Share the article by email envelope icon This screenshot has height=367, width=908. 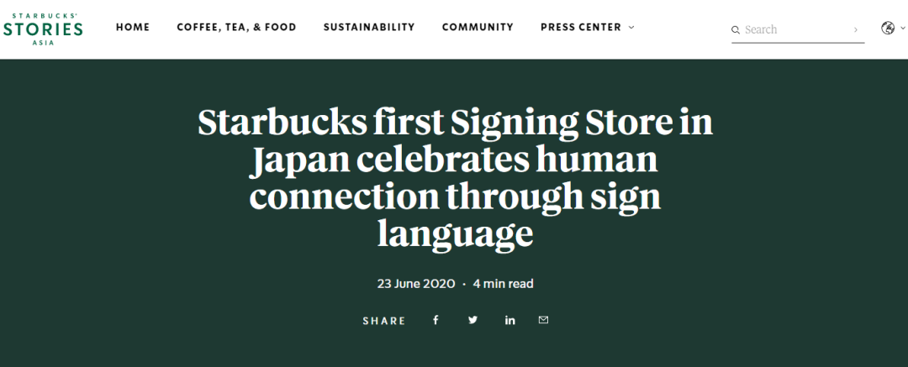[543, 319]
